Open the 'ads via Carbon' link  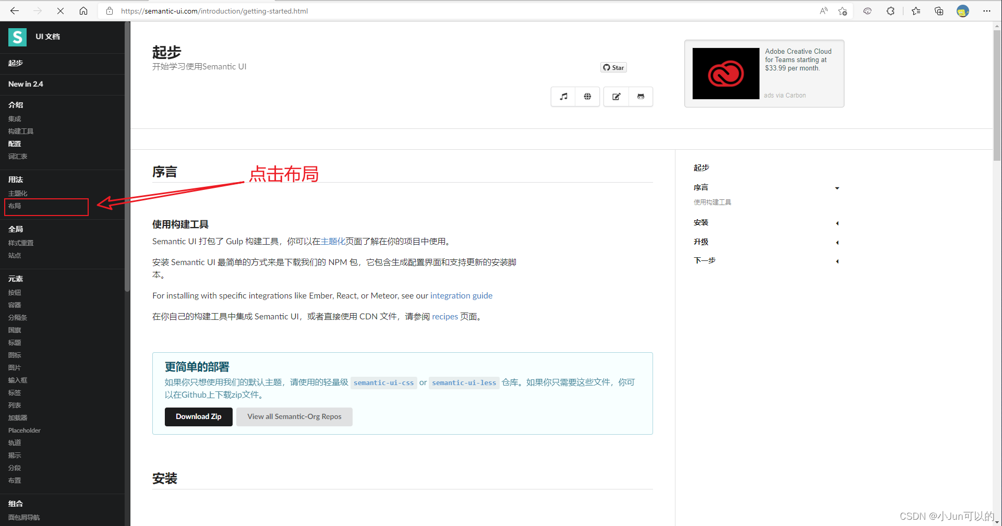(784, 95)
